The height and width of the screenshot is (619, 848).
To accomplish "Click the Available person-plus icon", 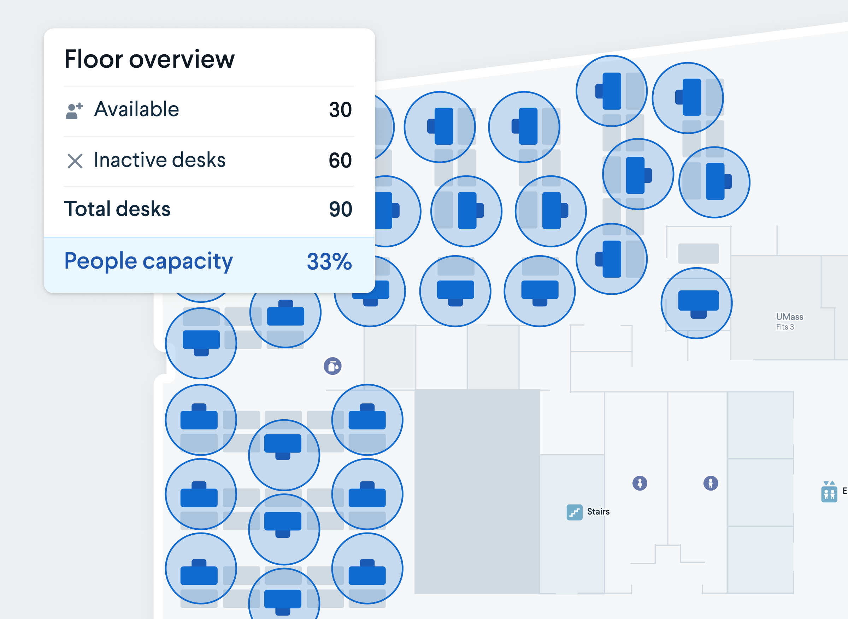I will (x=74, y=111).
